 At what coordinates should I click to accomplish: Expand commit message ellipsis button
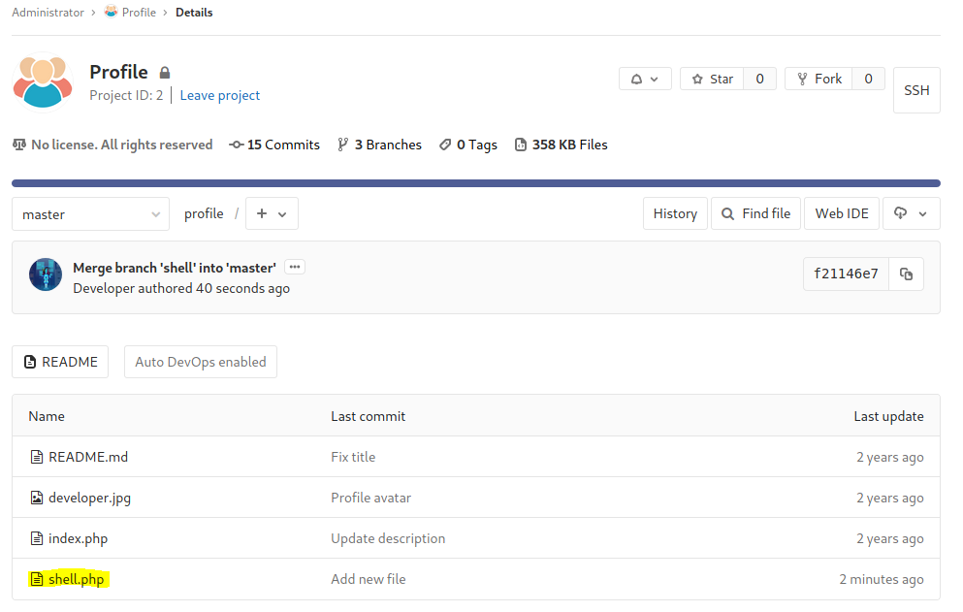click(295, 268)
